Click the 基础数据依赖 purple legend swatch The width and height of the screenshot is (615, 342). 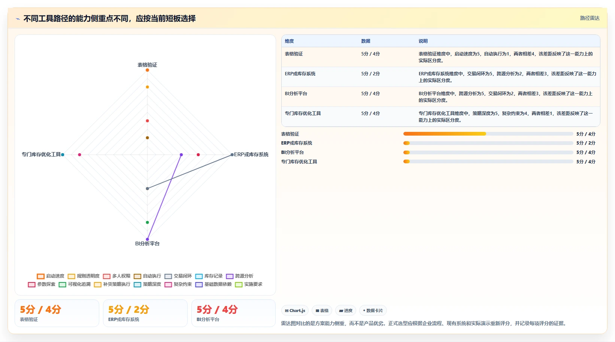[199, 285]
